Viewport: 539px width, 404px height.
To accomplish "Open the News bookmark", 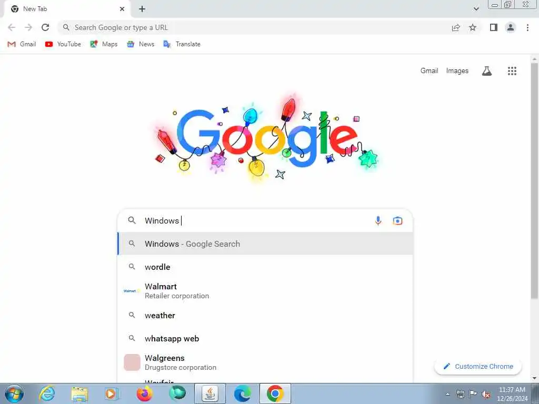I will 141,44.
